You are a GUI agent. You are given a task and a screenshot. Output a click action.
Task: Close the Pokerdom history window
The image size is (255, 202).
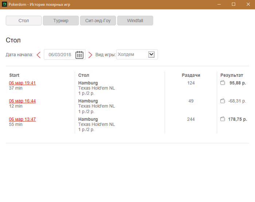(248, 4)
